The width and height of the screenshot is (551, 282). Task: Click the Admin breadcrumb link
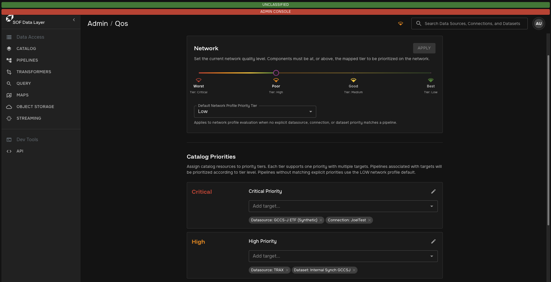98,24
